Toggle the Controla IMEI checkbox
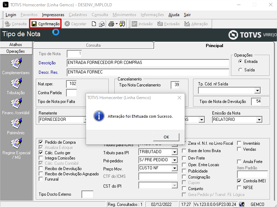This screenshot has height=208, width=277. click(239, 181)
